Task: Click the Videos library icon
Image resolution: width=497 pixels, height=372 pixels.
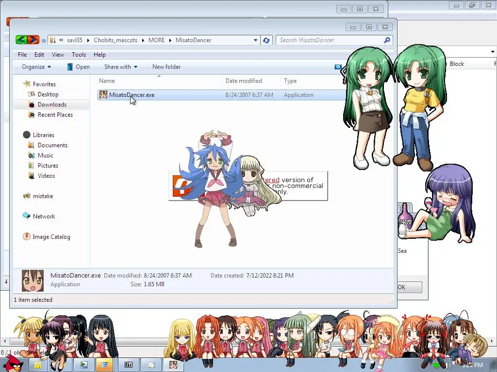Action: [32, 175]
